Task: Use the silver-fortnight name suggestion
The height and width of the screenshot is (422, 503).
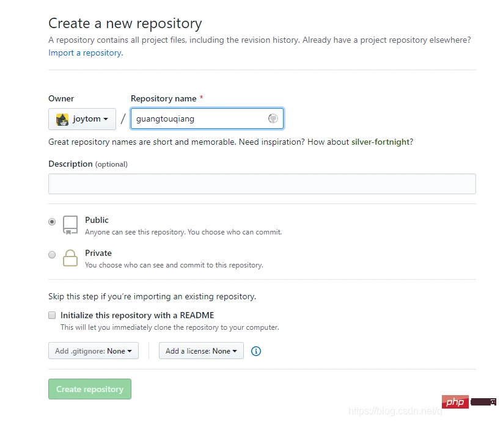Action: tap(380, 142)
